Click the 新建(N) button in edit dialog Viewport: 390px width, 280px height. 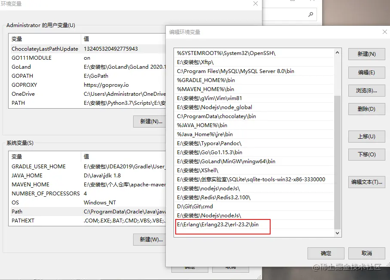[x=367, y=54]
